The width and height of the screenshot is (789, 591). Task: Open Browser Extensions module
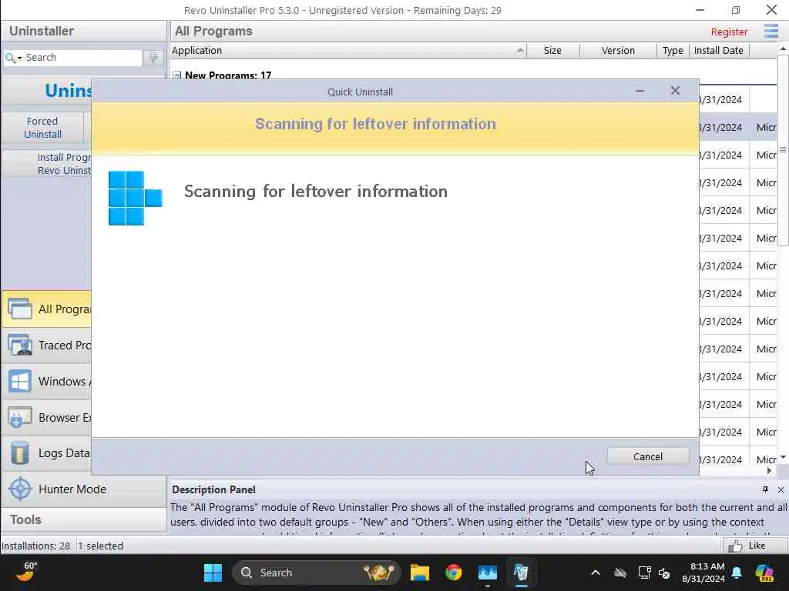(47, 418)
